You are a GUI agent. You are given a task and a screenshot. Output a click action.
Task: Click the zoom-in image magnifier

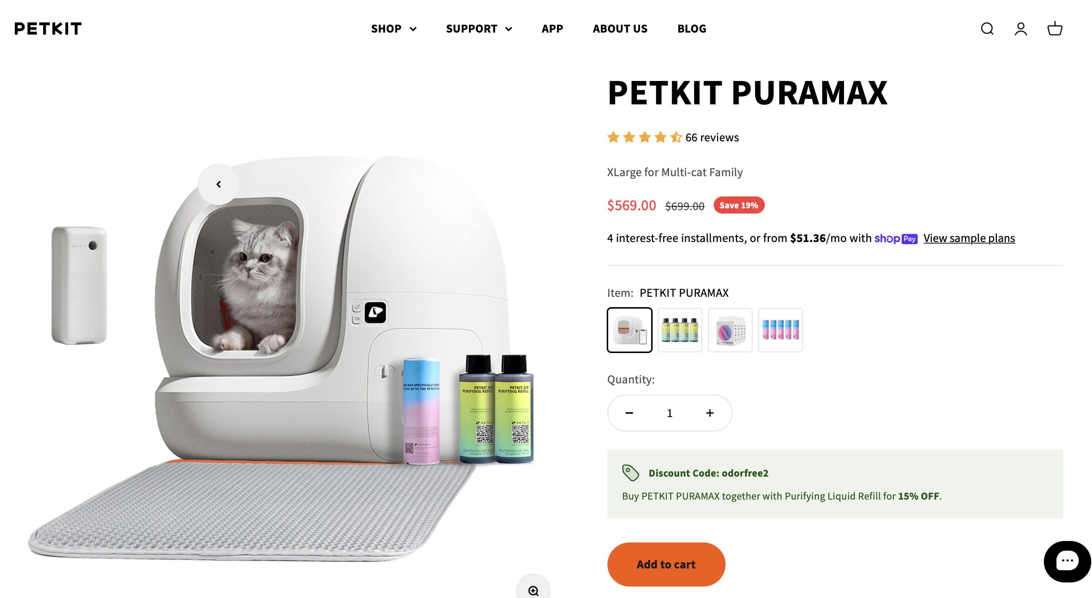coord(533,590)
